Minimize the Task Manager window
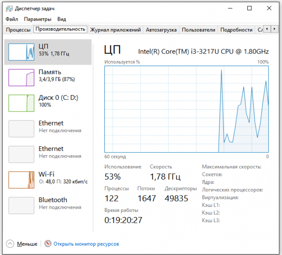Viewport: 282px width, 255px height. pyautogui.click(x=230, y=8)
